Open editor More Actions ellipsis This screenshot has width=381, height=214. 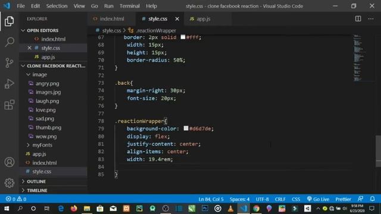[371, 18]
